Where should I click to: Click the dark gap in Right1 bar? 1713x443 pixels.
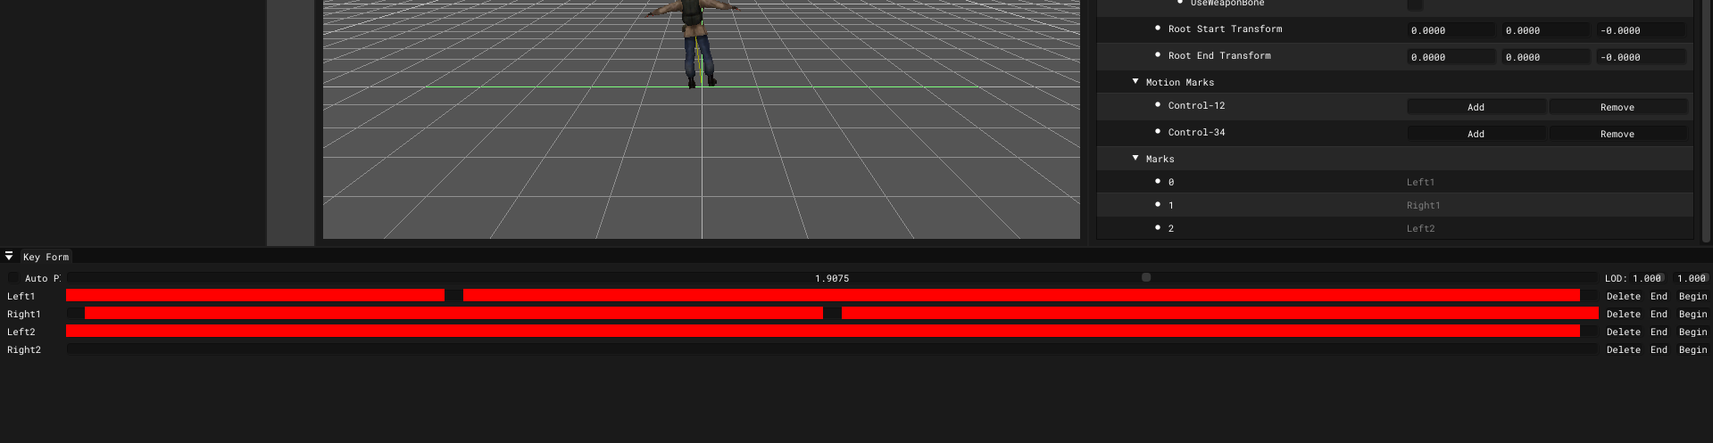click(x=832, y=313)
